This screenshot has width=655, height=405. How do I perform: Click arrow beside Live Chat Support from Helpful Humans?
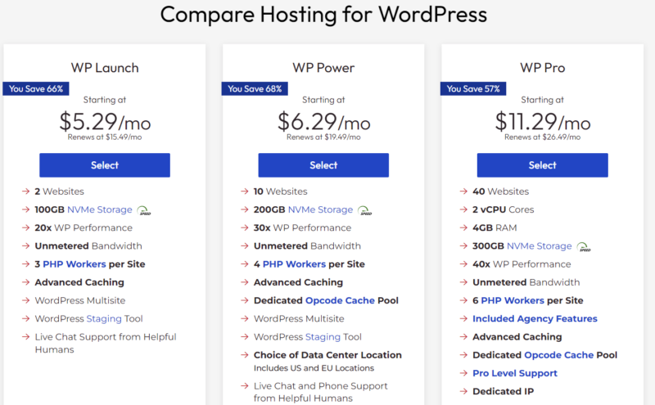[26, 336]
